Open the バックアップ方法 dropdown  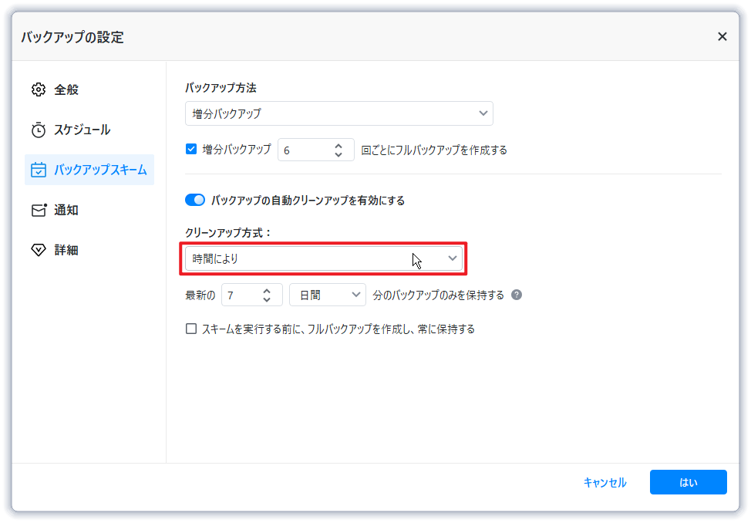[x=339, y=113]
